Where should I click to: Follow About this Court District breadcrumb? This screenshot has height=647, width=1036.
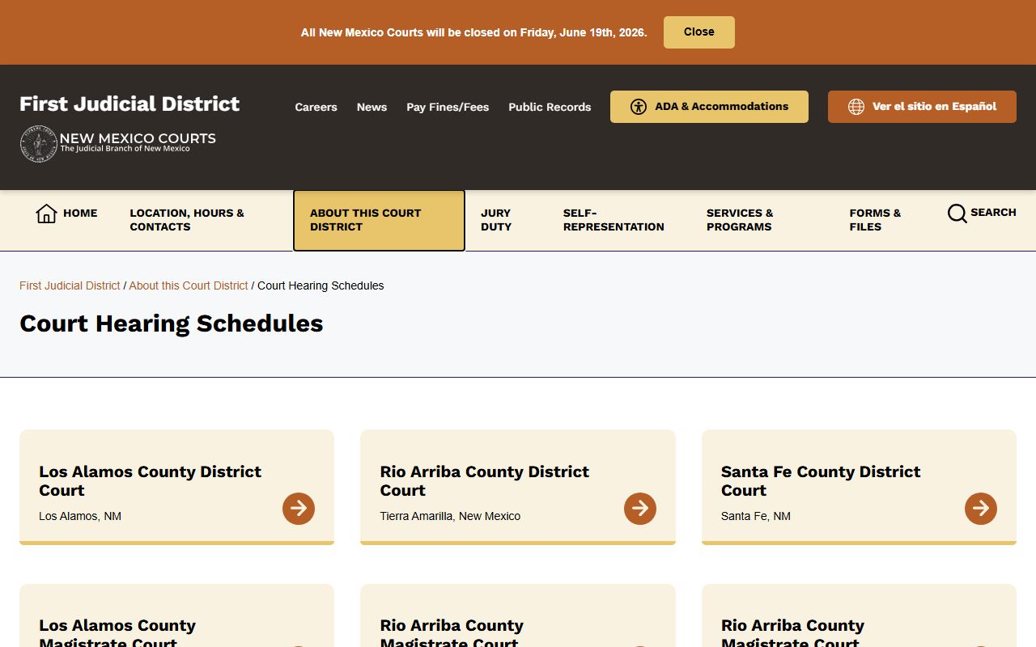(x=189, y=285)
